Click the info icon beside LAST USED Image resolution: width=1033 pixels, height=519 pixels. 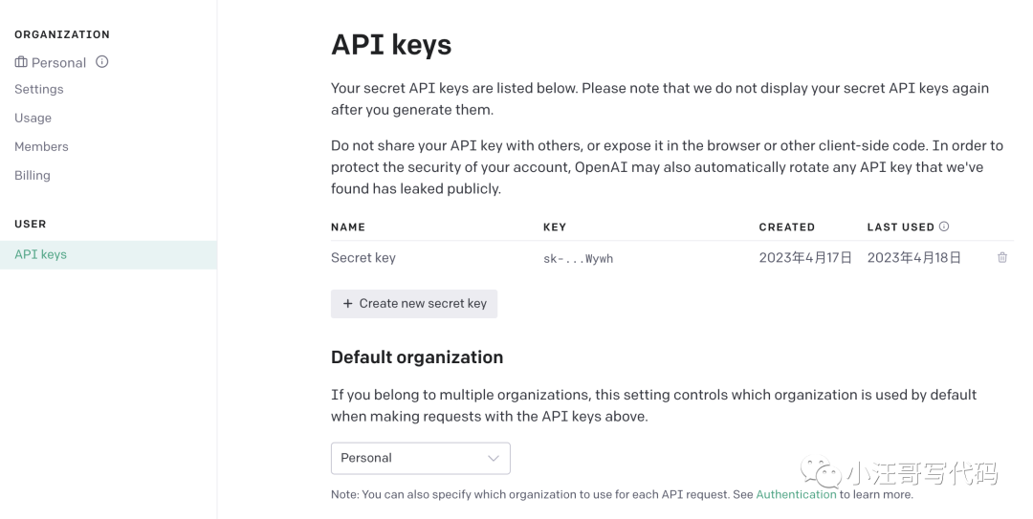(x=944, y=227)
